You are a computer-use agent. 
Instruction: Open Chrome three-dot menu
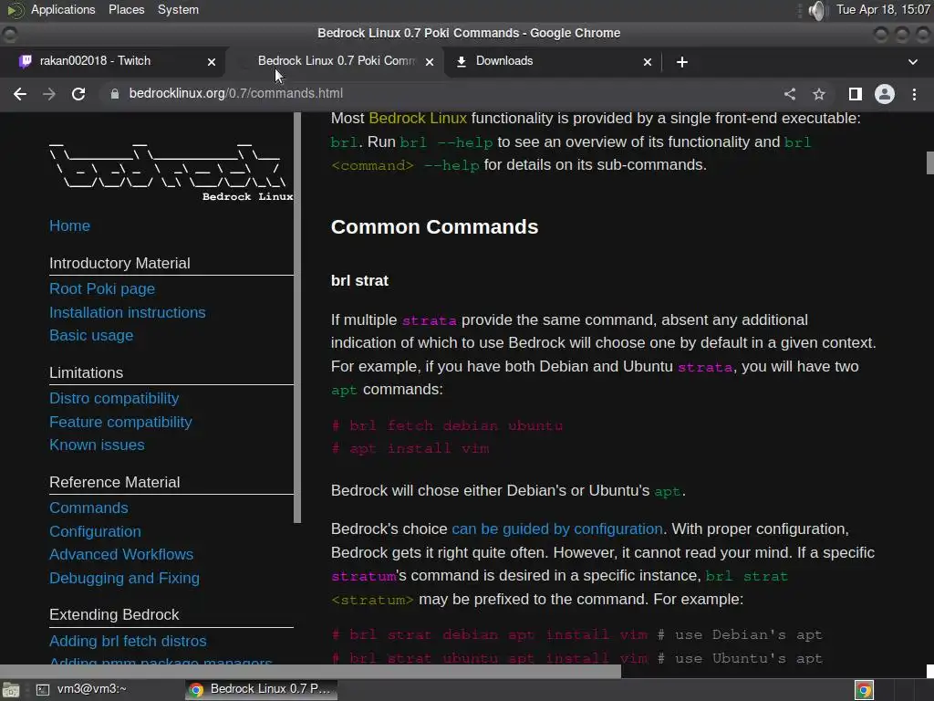[914, 94]
